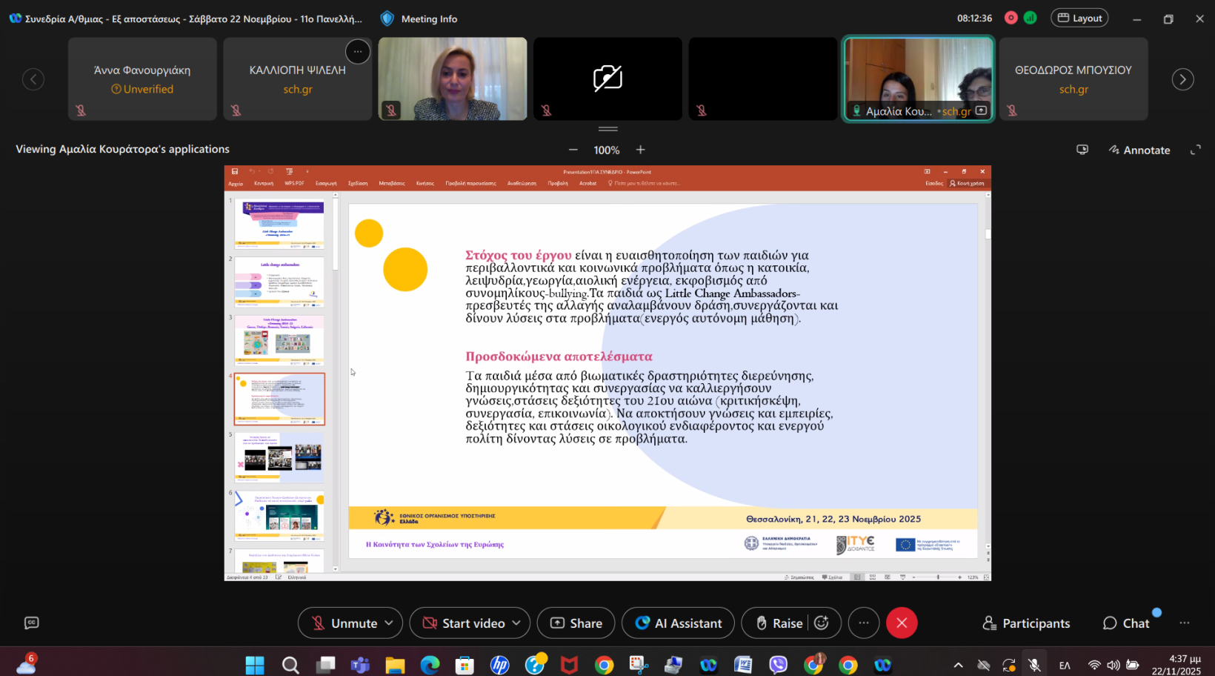Click the reactions smiley icon

(822, 623)
